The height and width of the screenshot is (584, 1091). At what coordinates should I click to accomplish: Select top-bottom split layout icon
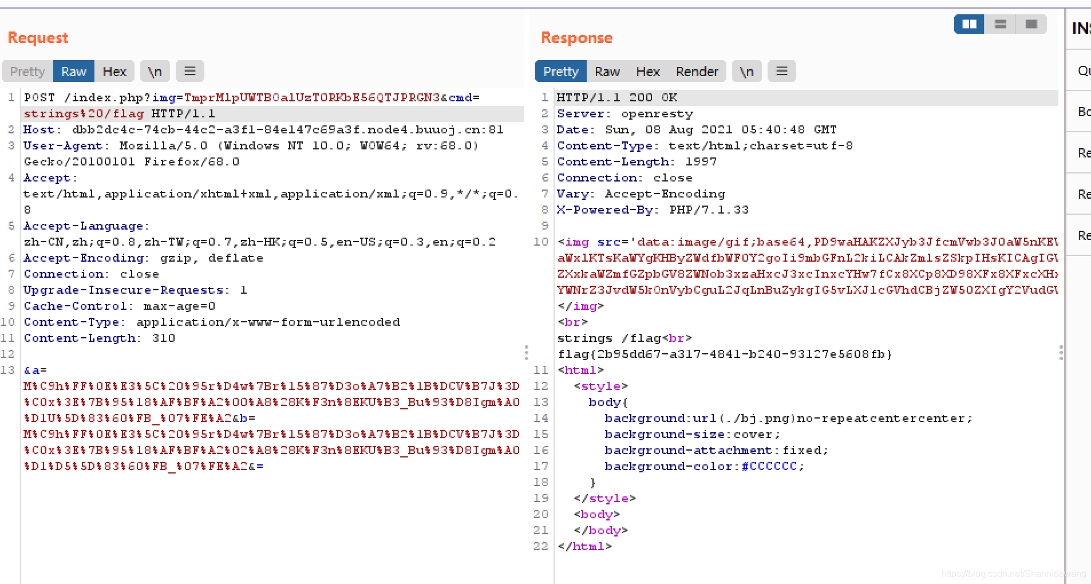click(x=1000, y=24)
